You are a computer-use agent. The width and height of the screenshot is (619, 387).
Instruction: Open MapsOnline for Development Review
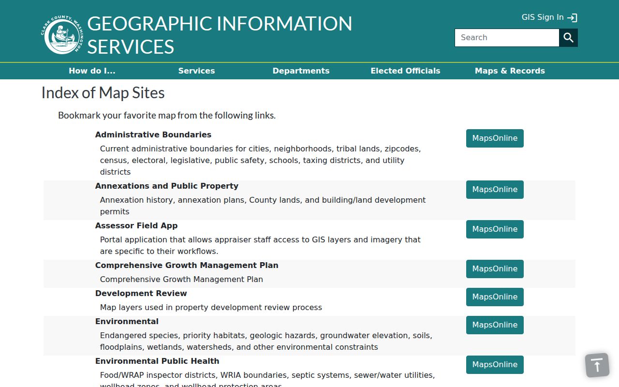[495, 297]
